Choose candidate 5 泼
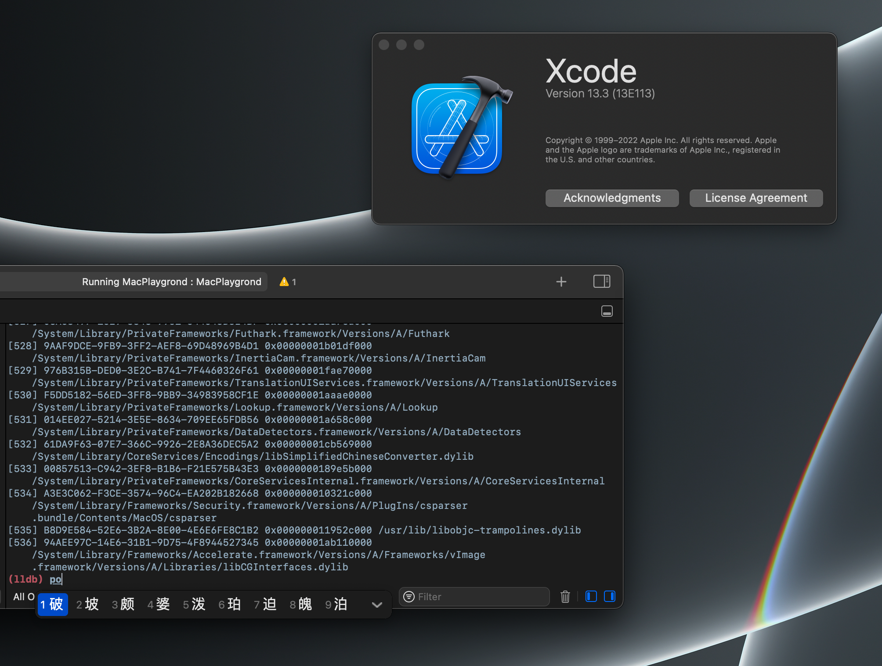This screenshot has height=666, width=882. 195,604
